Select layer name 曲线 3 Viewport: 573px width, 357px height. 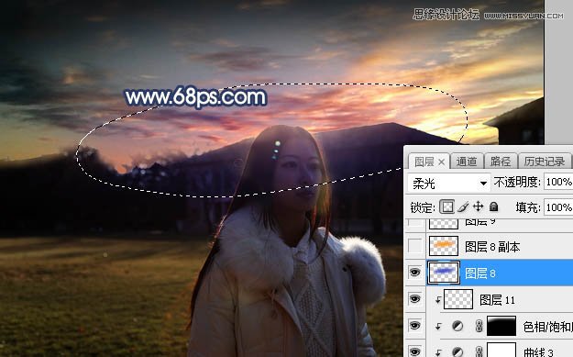539,352
